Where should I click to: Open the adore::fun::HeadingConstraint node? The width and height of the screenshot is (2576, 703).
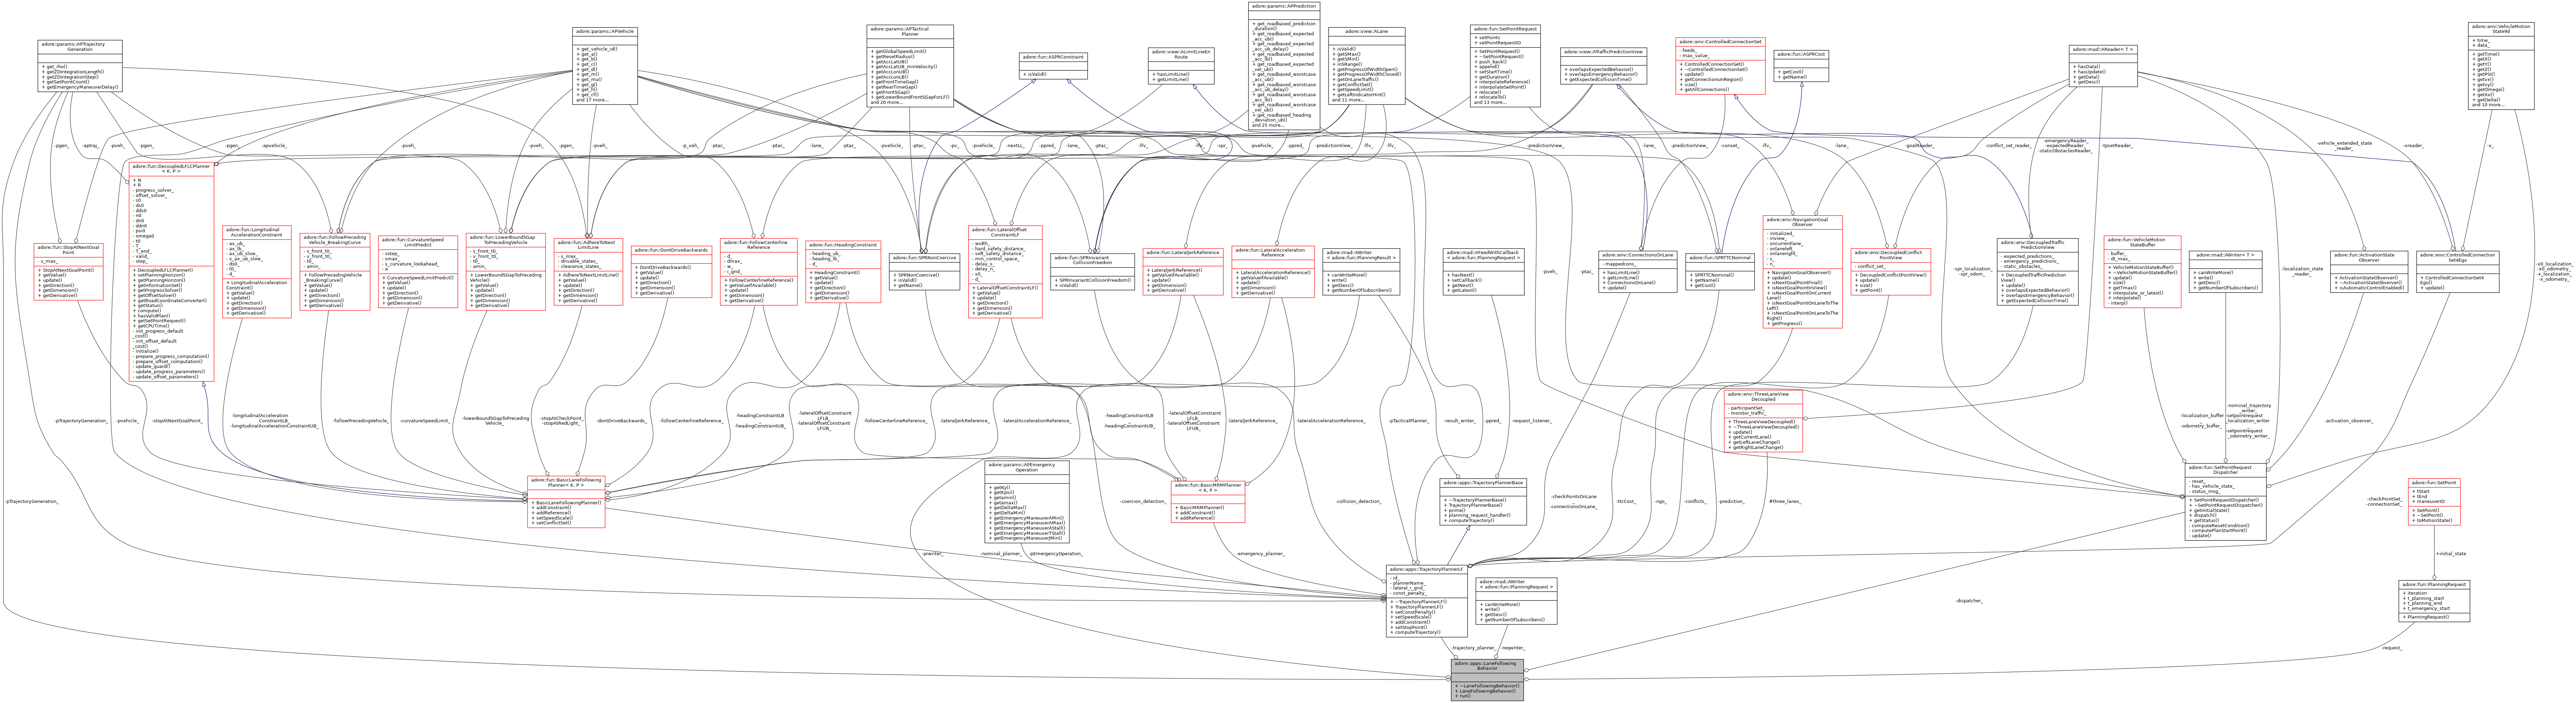[842, 272]
